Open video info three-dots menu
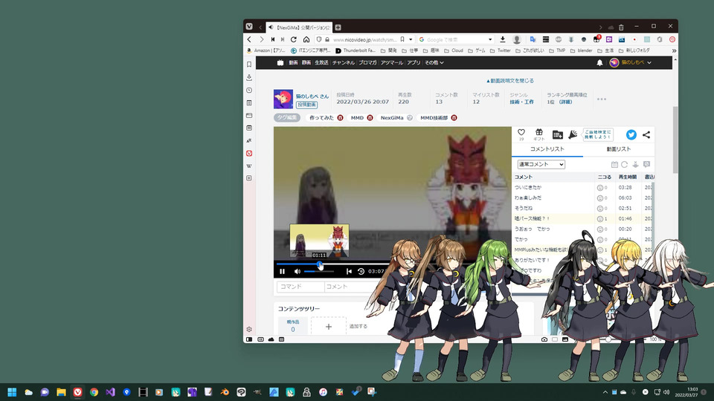 602,99
